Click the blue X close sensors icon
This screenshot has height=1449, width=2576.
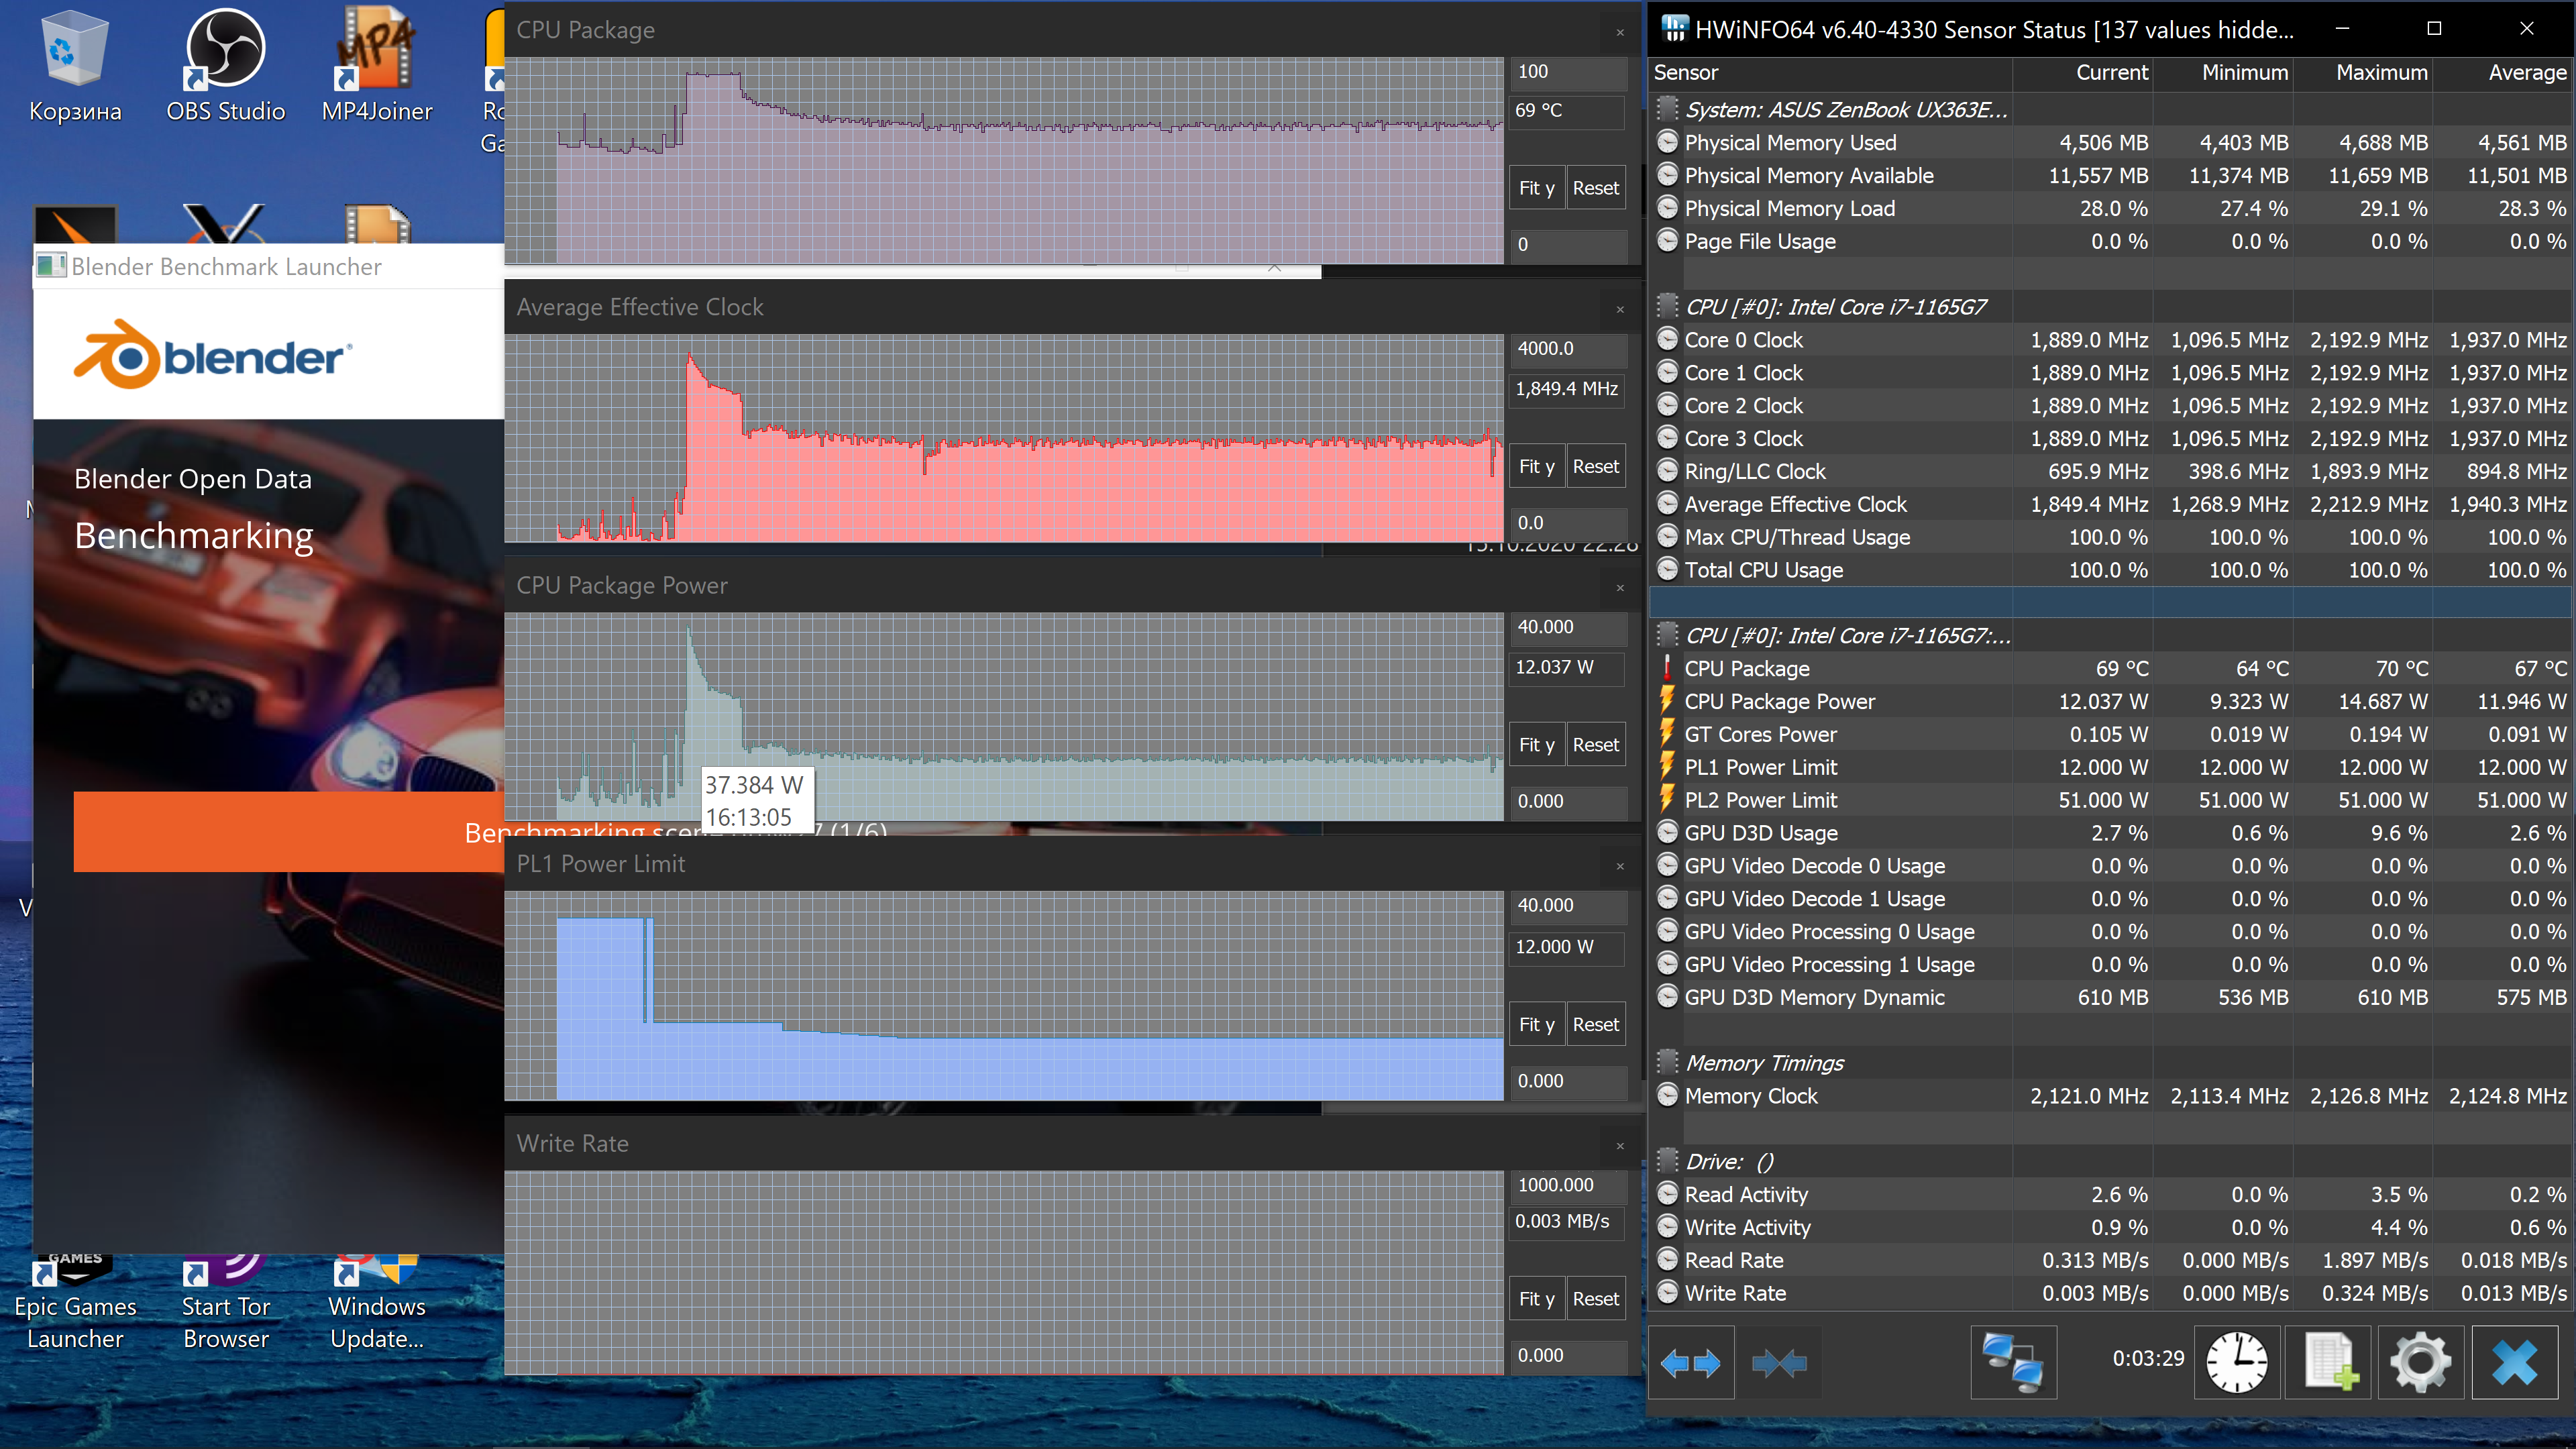point(2515,1363)
